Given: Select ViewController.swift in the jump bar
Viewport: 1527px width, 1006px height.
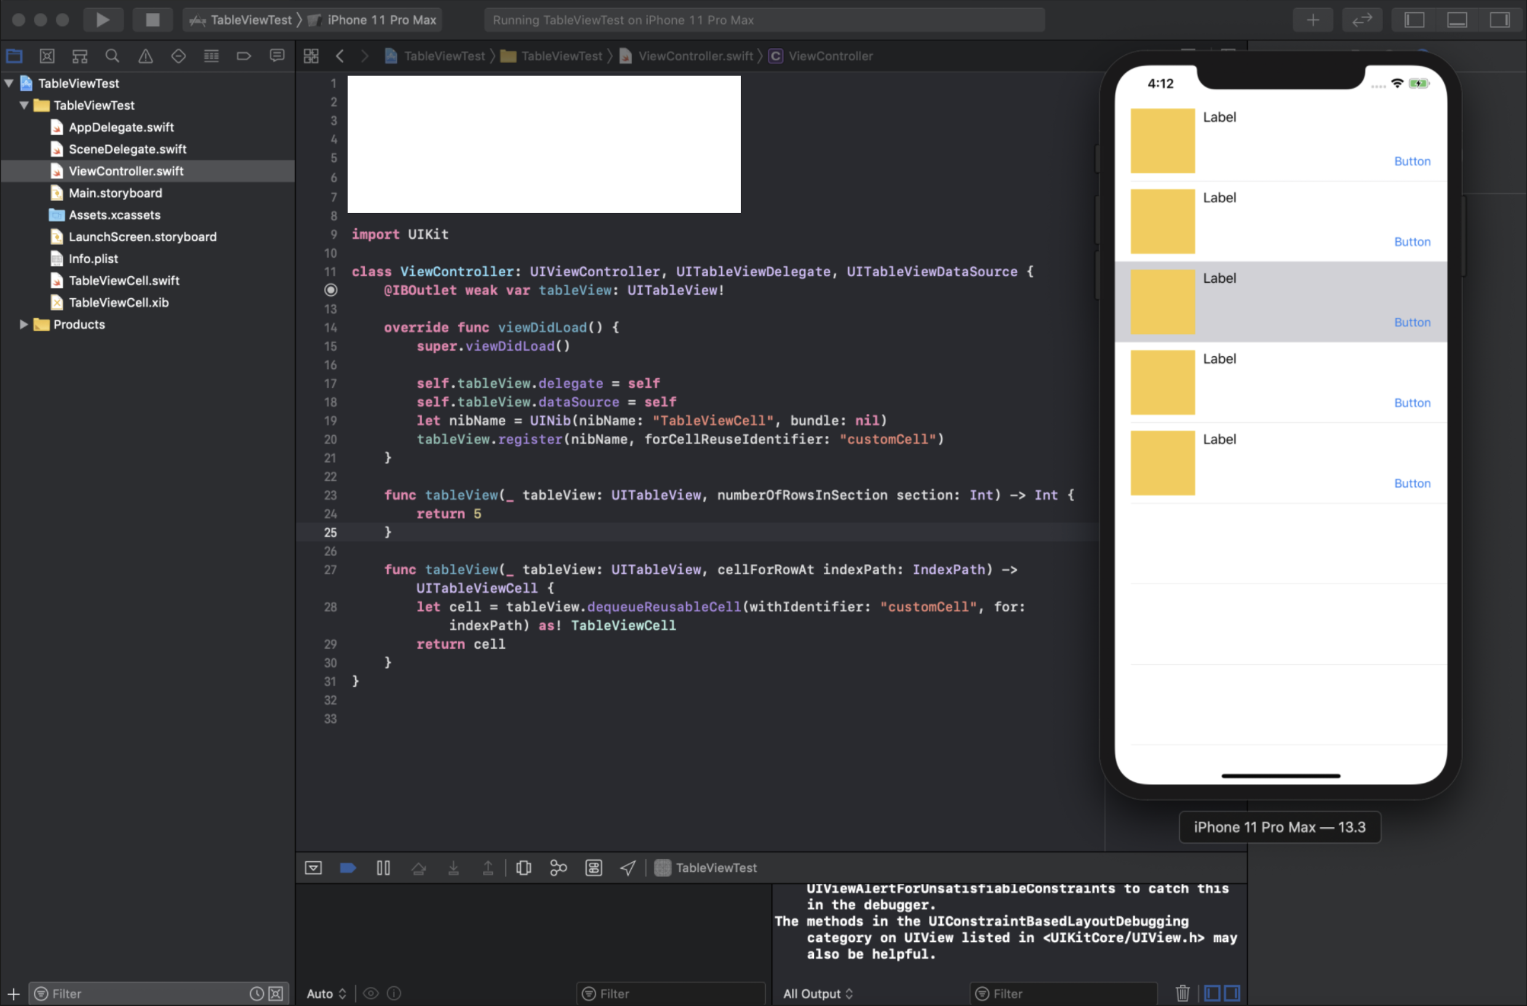Looking at the screenshot, I should tap(695, 57).
